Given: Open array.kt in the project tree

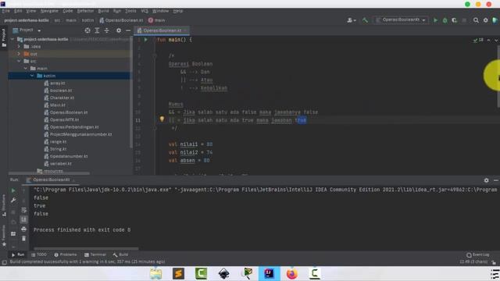Looking at the screenshot, I should click(57, 84).
